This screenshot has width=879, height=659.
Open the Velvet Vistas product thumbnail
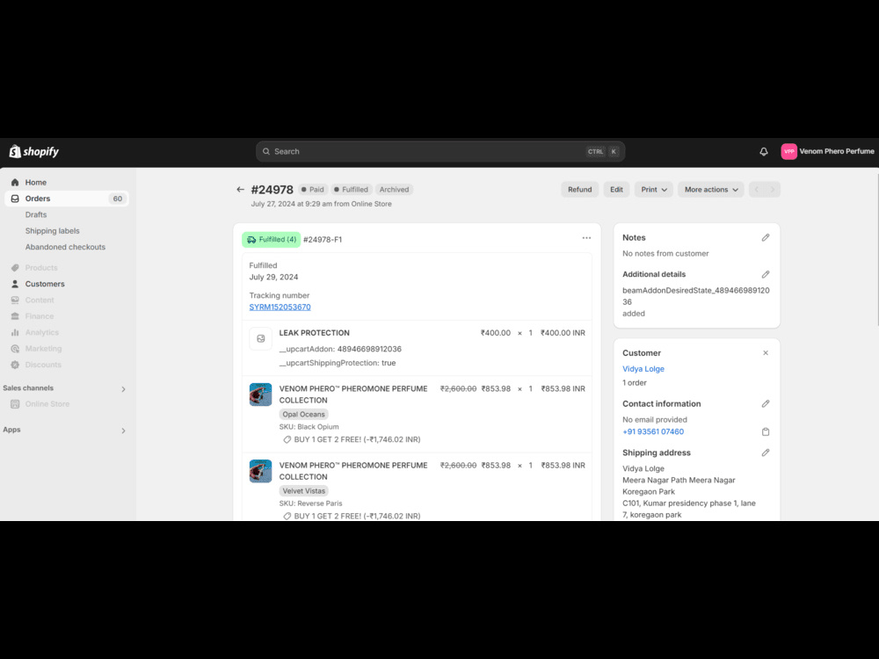(261, 471)
